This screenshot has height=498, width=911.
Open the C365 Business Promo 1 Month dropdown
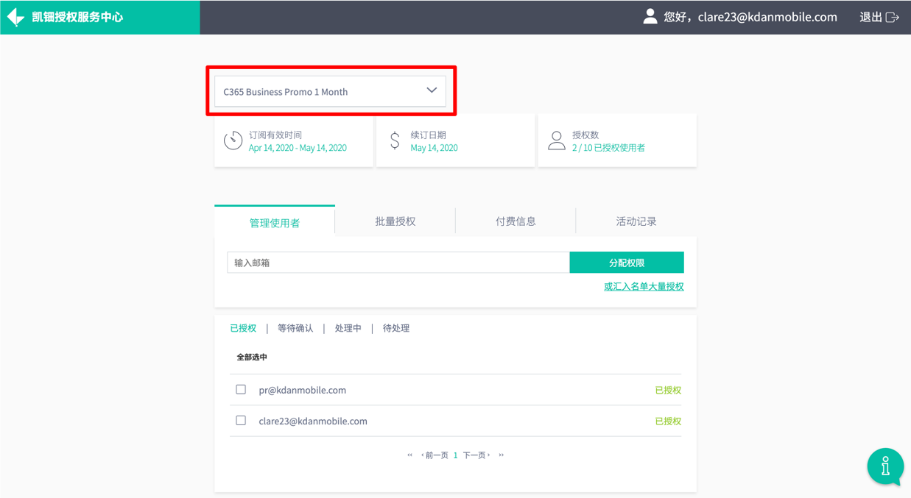pos(330,92)
